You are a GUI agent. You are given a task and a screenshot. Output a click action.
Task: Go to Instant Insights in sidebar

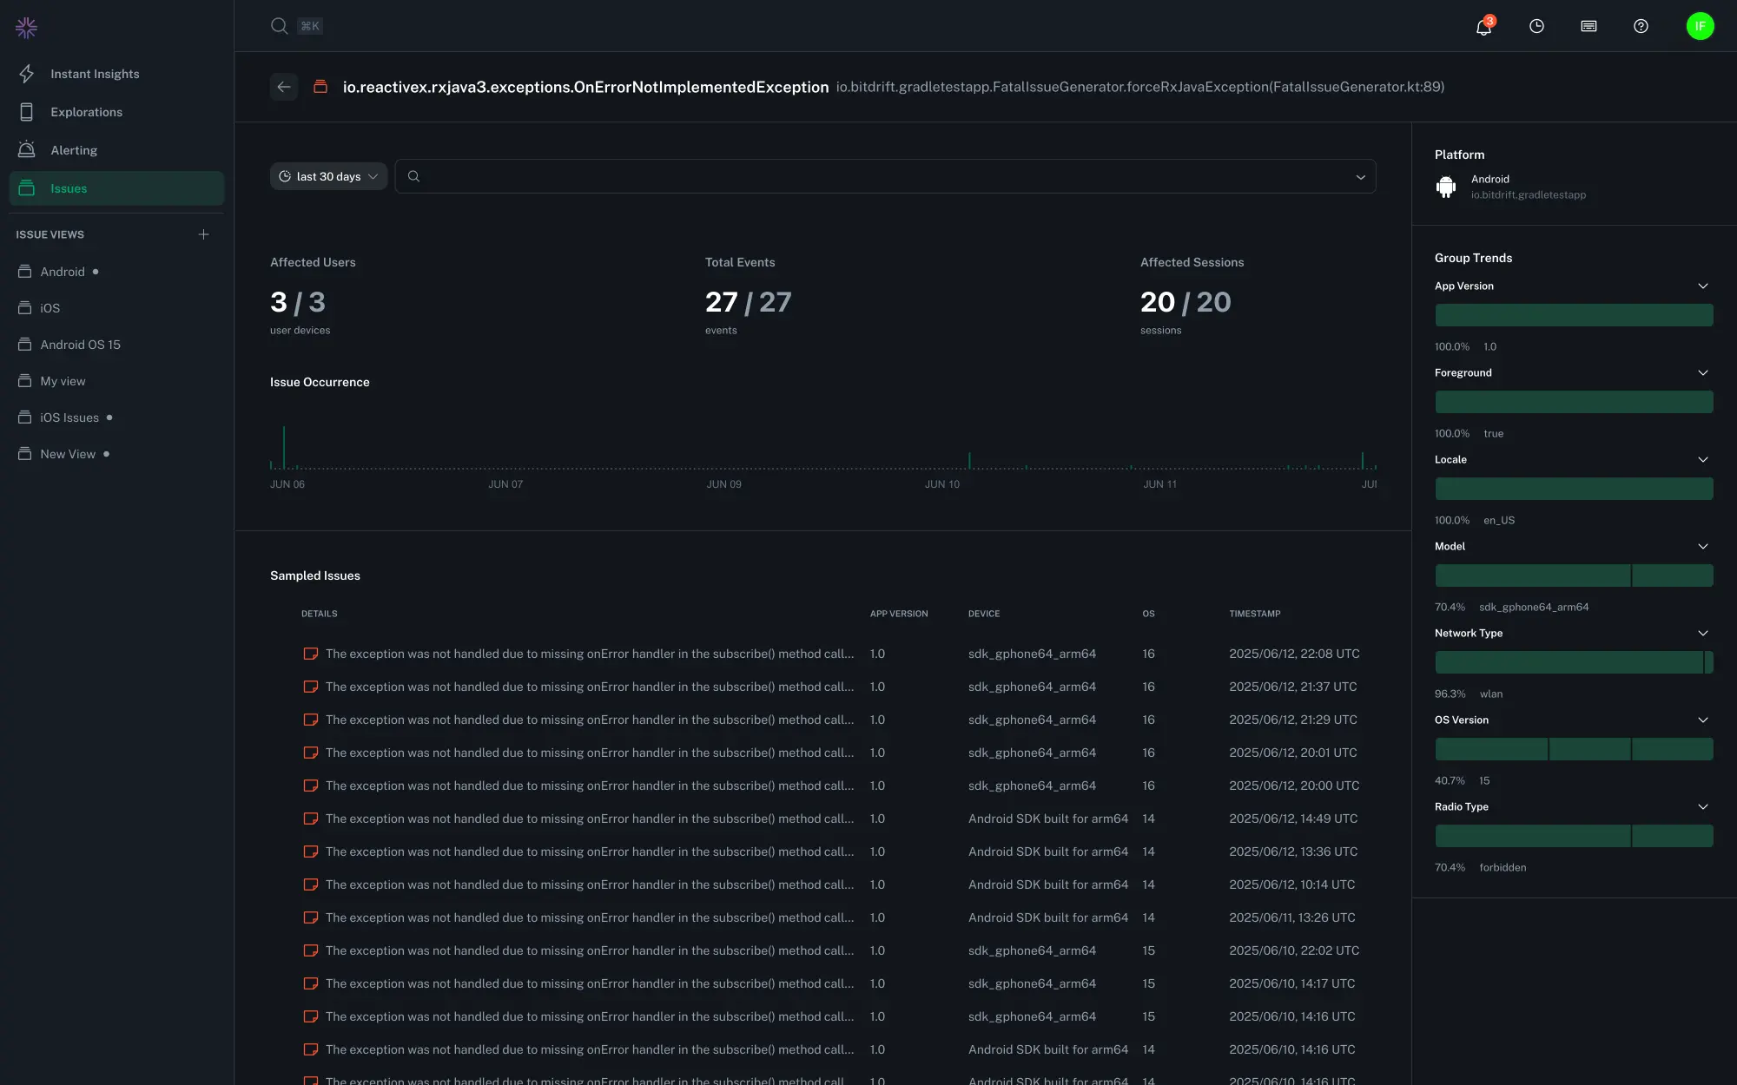click(95, 74)
